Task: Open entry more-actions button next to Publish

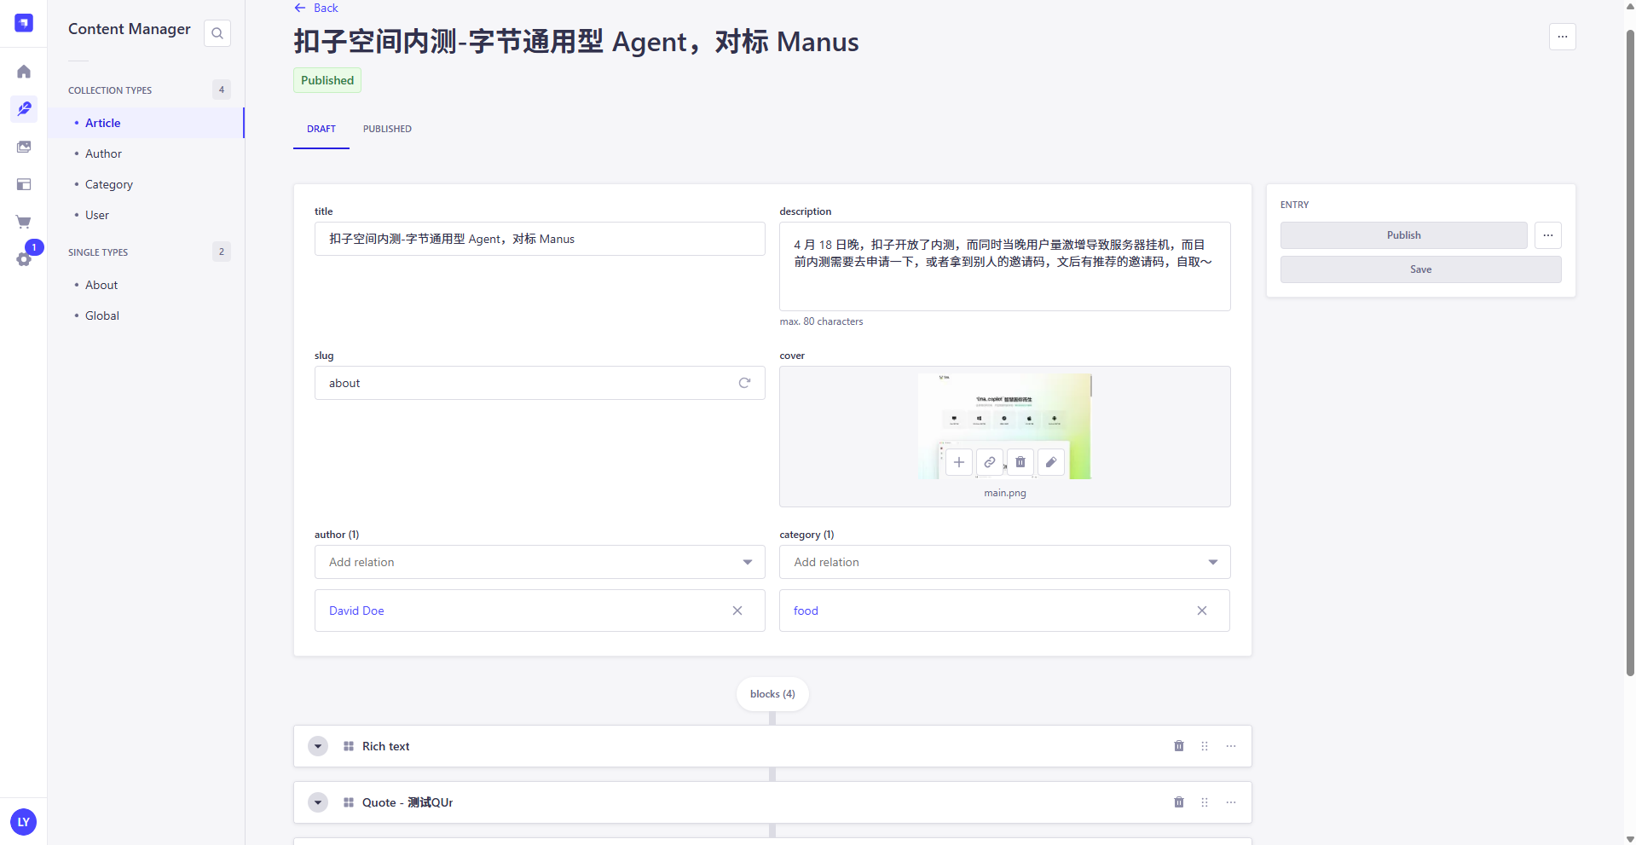Action: (1548, 235)
